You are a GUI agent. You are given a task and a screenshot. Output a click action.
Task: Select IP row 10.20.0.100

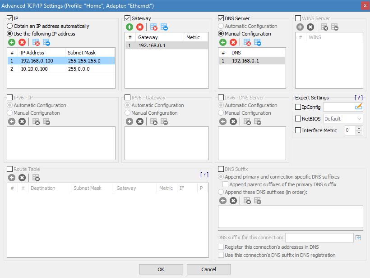[x=61, y=69]
